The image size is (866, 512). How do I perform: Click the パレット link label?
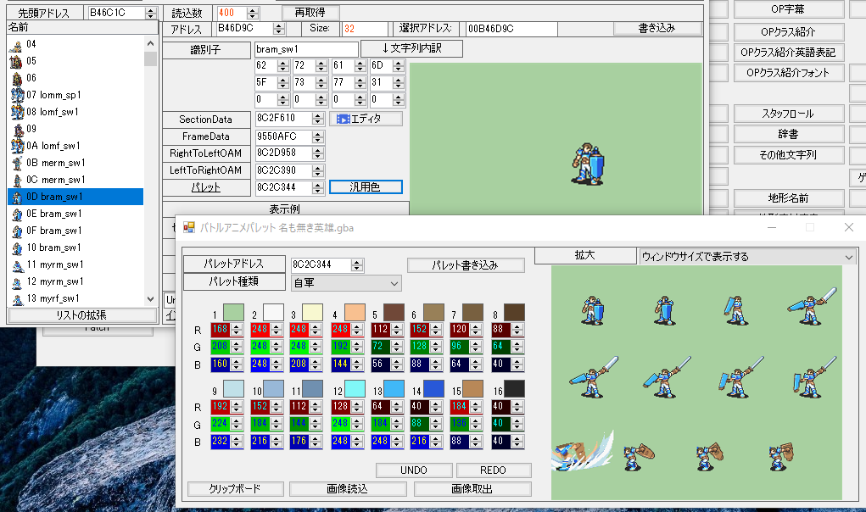tap(206, 187)
